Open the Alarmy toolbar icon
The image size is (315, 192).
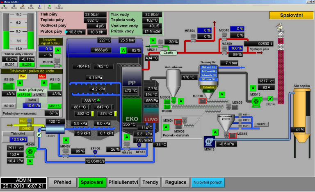(x=22, y=6)
